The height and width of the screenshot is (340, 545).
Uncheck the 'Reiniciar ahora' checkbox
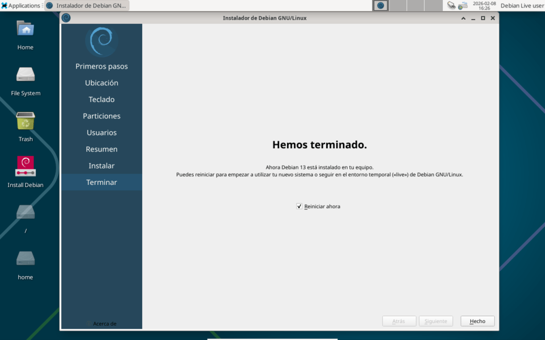point(299,206)
